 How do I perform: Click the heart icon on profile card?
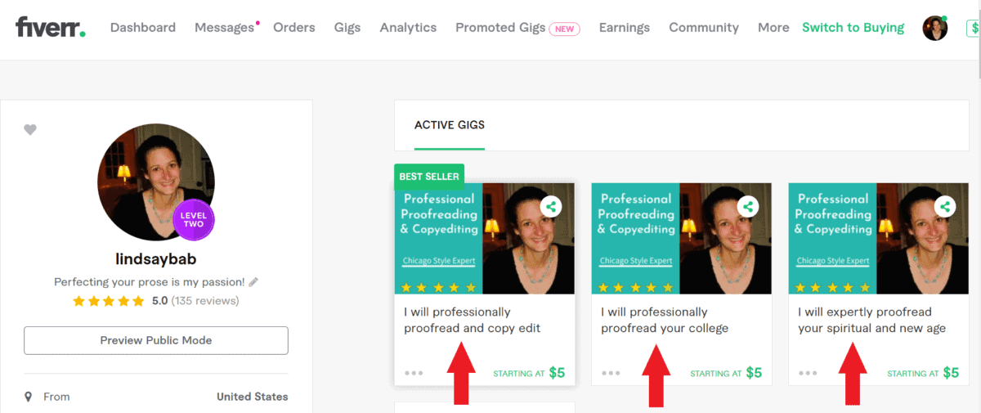(x=30, y=129)
